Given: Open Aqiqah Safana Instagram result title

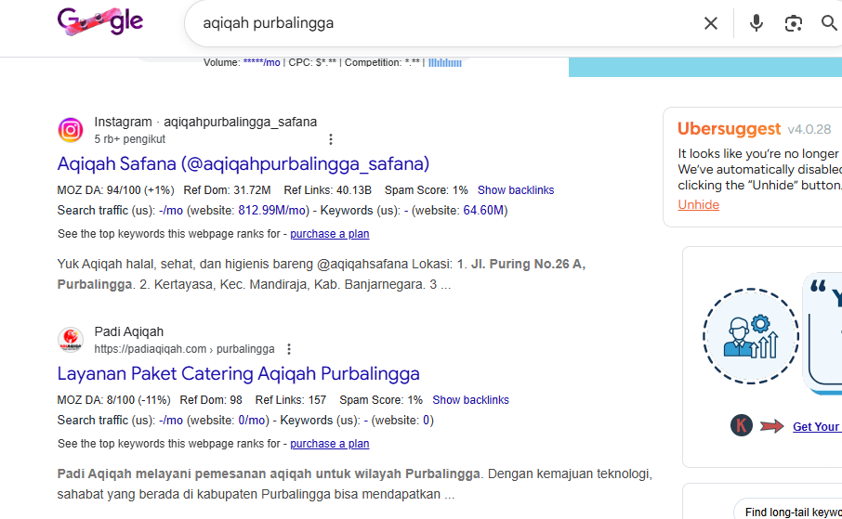Looking at the screenshot, I should (x=243, y=163).
